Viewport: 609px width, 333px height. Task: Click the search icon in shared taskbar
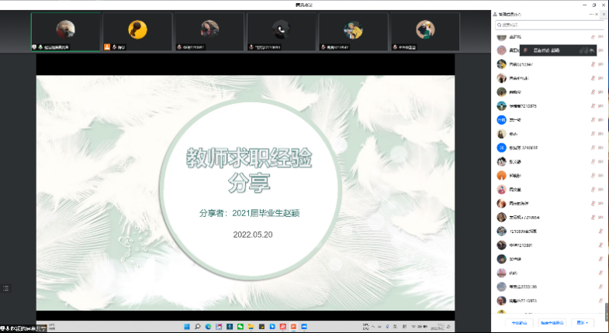pyautogui.click(x=197, y=327)
